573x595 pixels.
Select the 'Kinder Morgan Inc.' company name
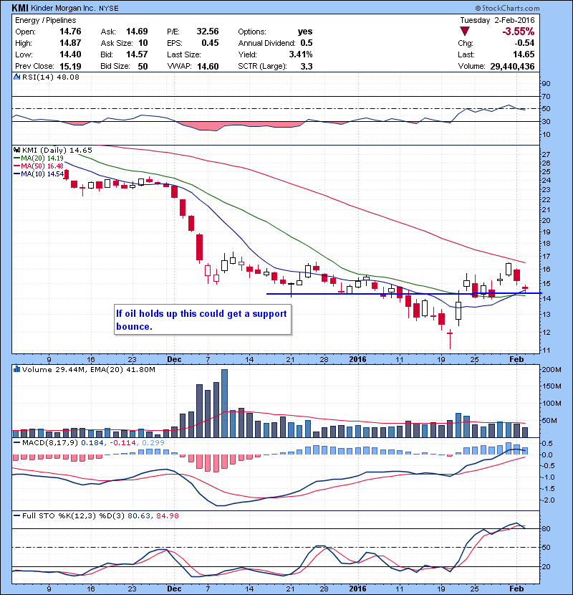coord(63,8)
